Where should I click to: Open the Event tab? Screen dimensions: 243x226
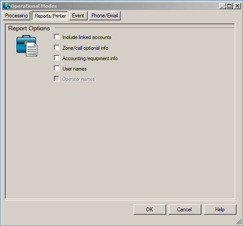(x=79, y=16)
